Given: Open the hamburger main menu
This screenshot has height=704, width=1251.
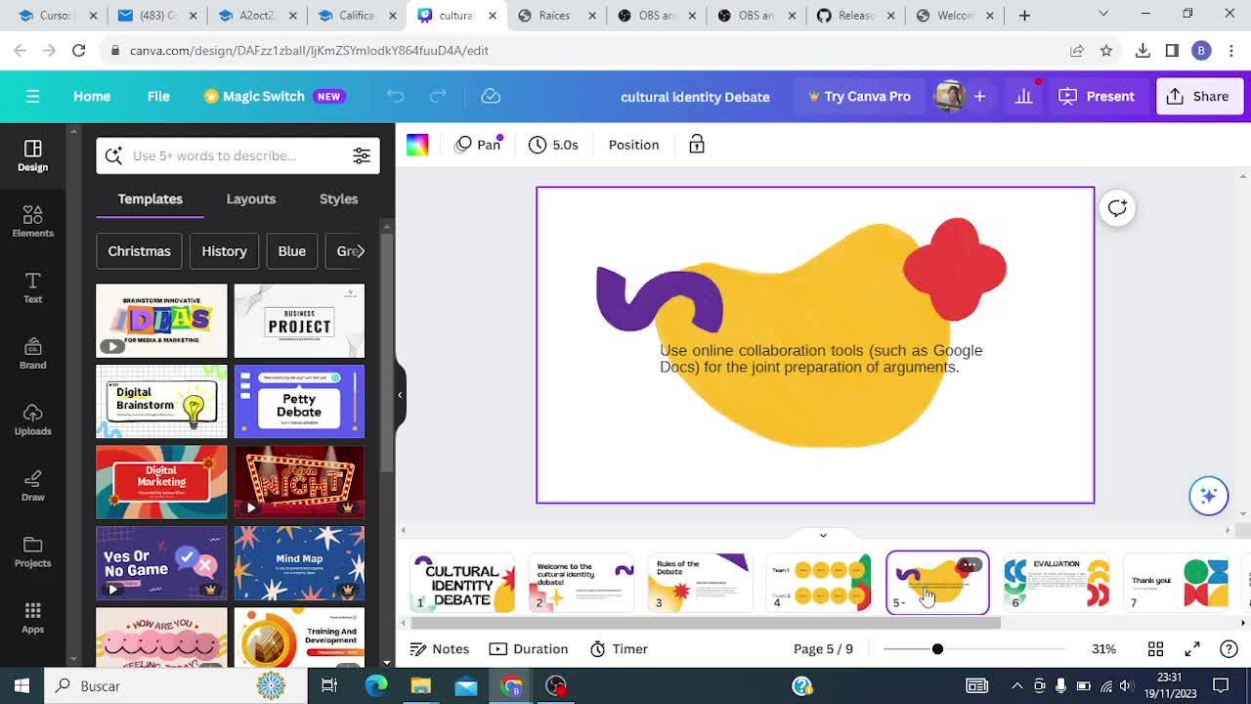Looking at the screenshot, I should click(32, 96).
